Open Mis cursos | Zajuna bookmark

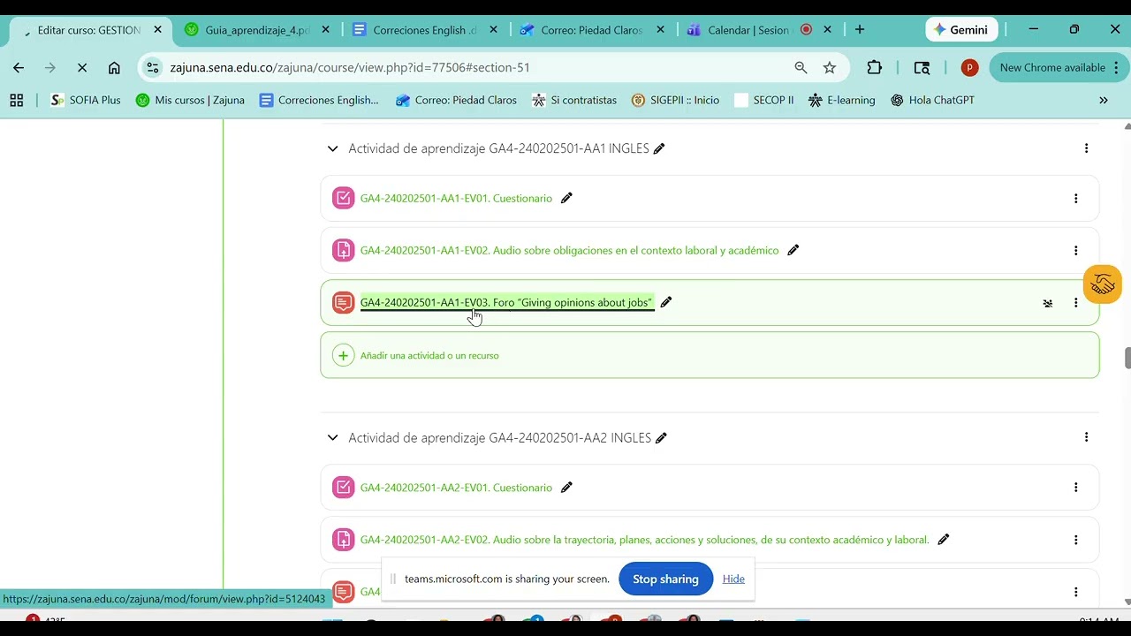190,100
